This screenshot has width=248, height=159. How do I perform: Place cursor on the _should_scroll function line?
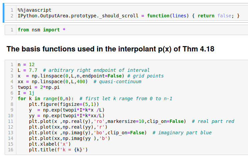pos(80,16)
